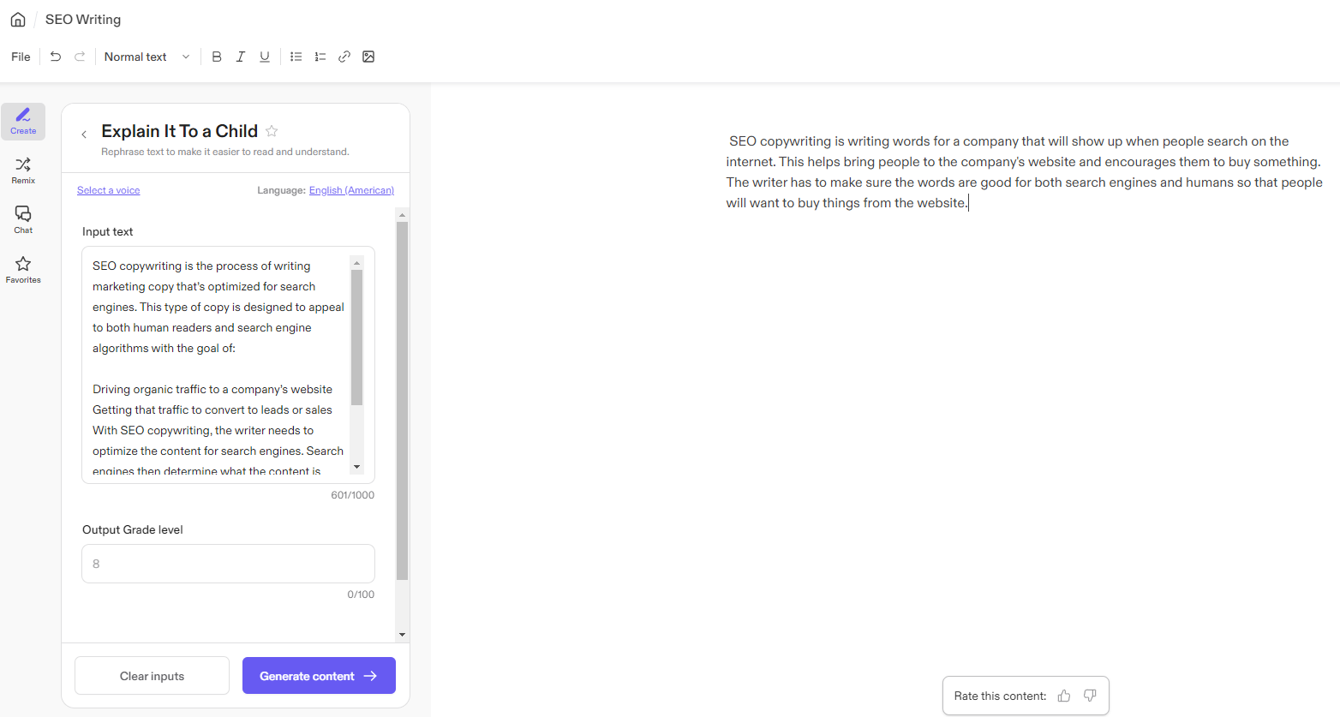Change the language from English (American)
Image resolution: width=1340 pixels, height=717 pixels.
351,190
